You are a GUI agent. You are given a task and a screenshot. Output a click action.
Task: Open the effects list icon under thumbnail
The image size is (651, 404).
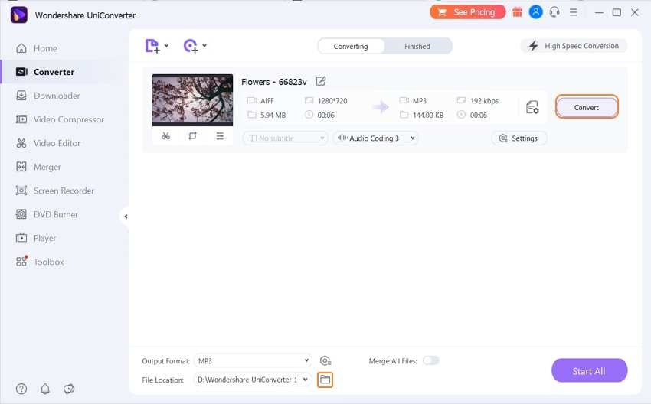[x=220, y=136]
